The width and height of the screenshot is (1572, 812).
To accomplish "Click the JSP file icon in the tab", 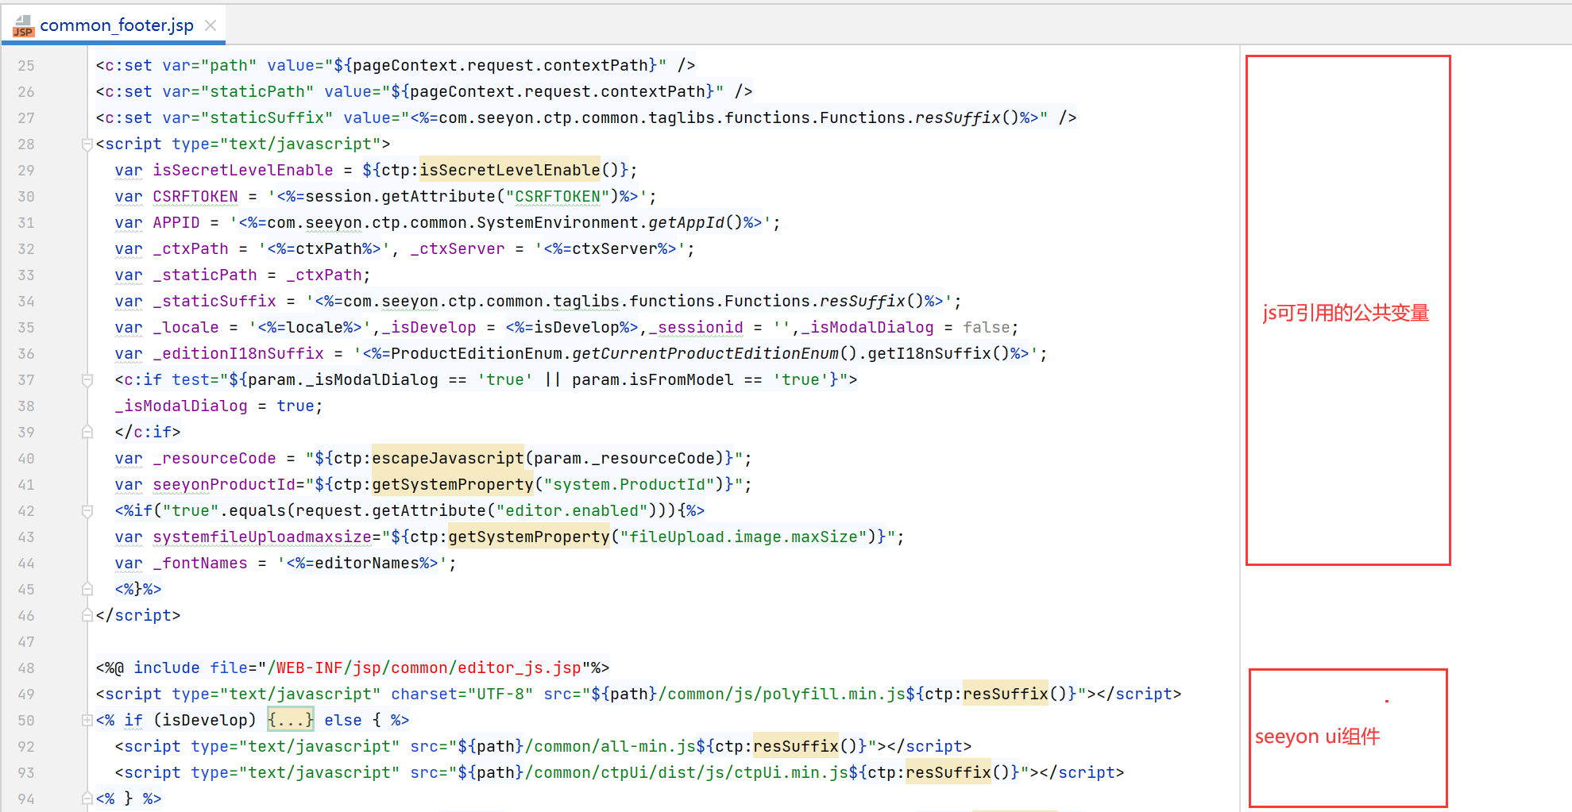I will [23, 26].
